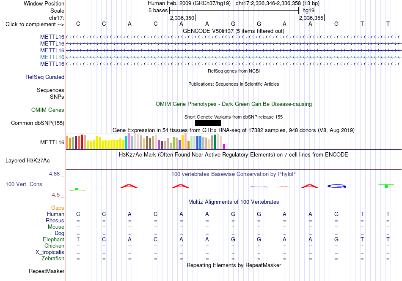Click the Chicken alignment row label
This screenshot has width=402, height=281.
tap(54, 246)
